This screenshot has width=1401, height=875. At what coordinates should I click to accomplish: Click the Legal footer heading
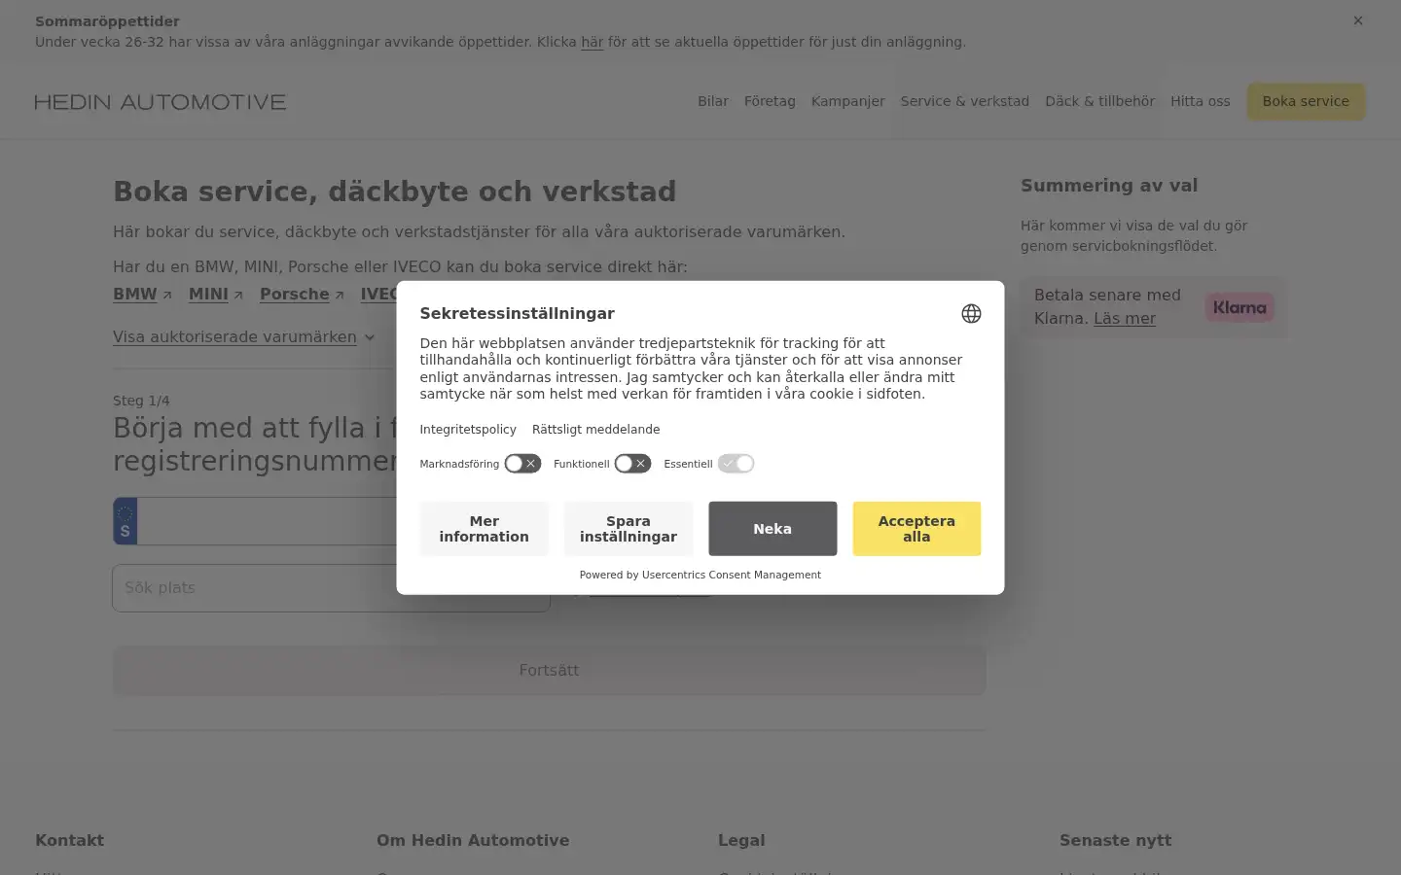[x=741, y=840]
